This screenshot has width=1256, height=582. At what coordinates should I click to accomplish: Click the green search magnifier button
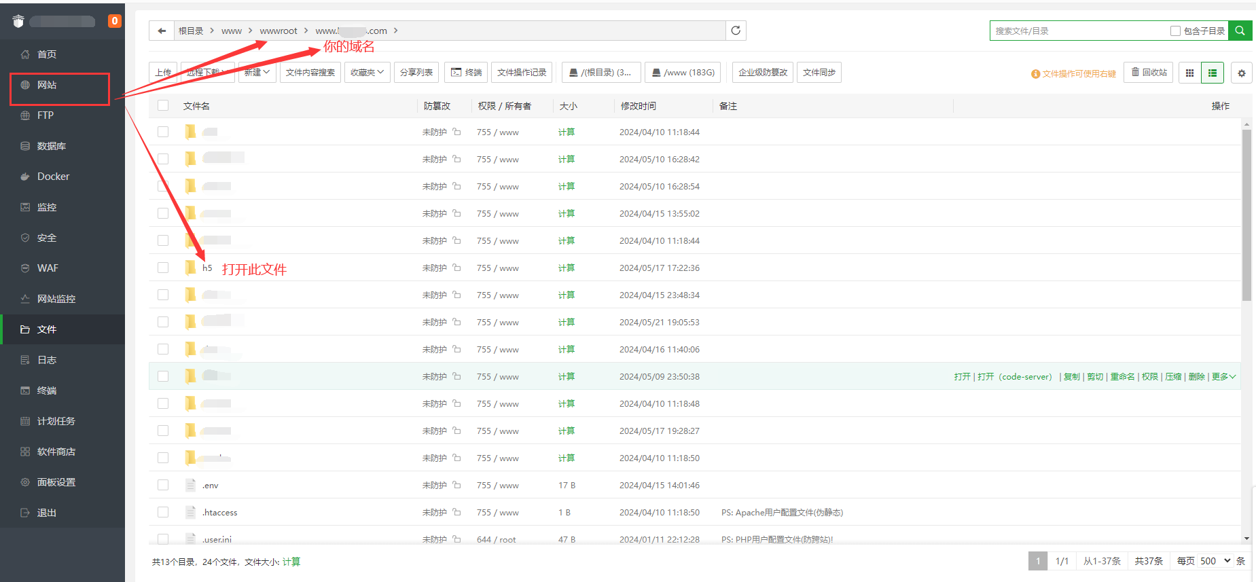tap(1240, 31)
